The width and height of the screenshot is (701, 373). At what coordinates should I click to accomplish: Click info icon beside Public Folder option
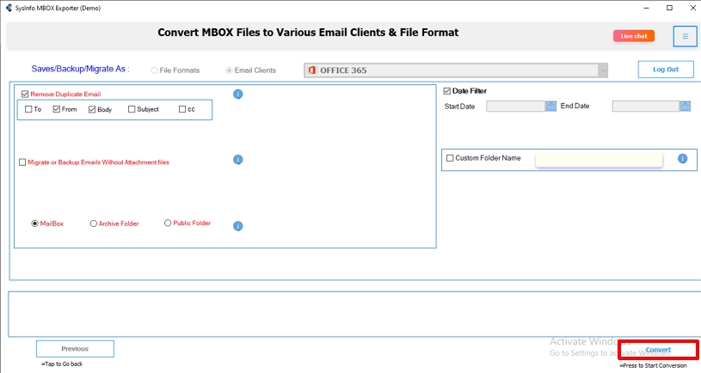pos(238,226)
